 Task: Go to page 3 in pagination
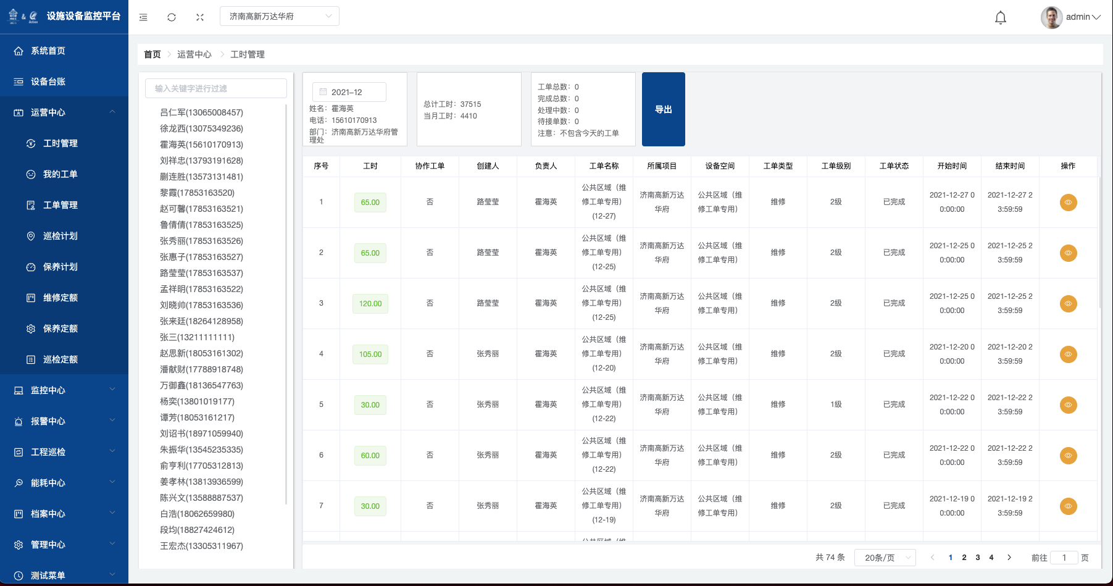click(x=978, y=558)
